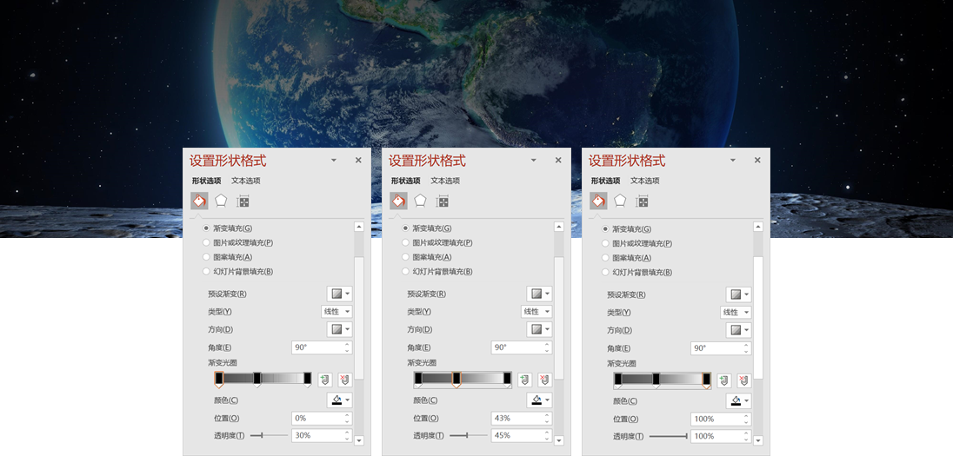
Task: Switch to 文本选项 tab in right panel
Action: (645, 181)
